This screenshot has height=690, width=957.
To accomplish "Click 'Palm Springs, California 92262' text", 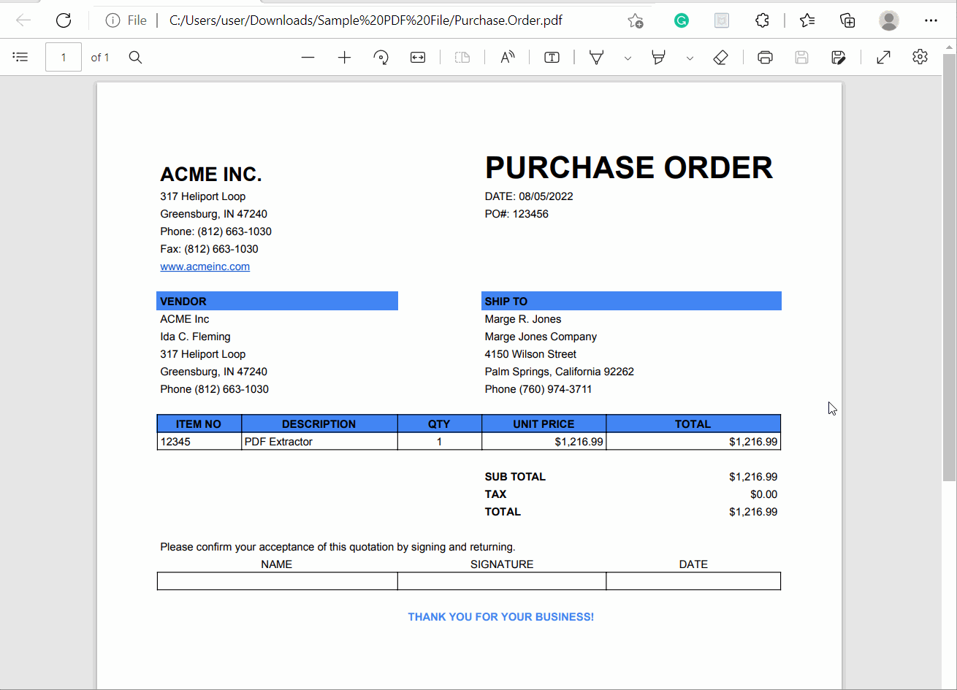I will coord(560,372).
